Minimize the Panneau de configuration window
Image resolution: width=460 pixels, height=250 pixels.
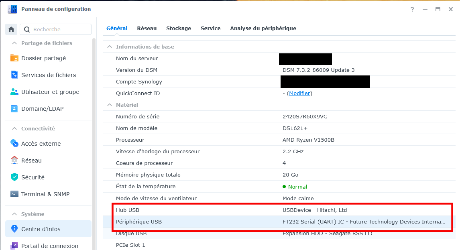tap(425, 9)
